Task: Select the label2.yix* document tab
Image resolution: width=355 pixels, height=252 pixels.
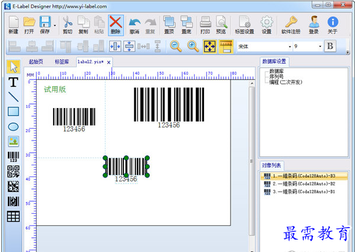Action: coord(90,61)
